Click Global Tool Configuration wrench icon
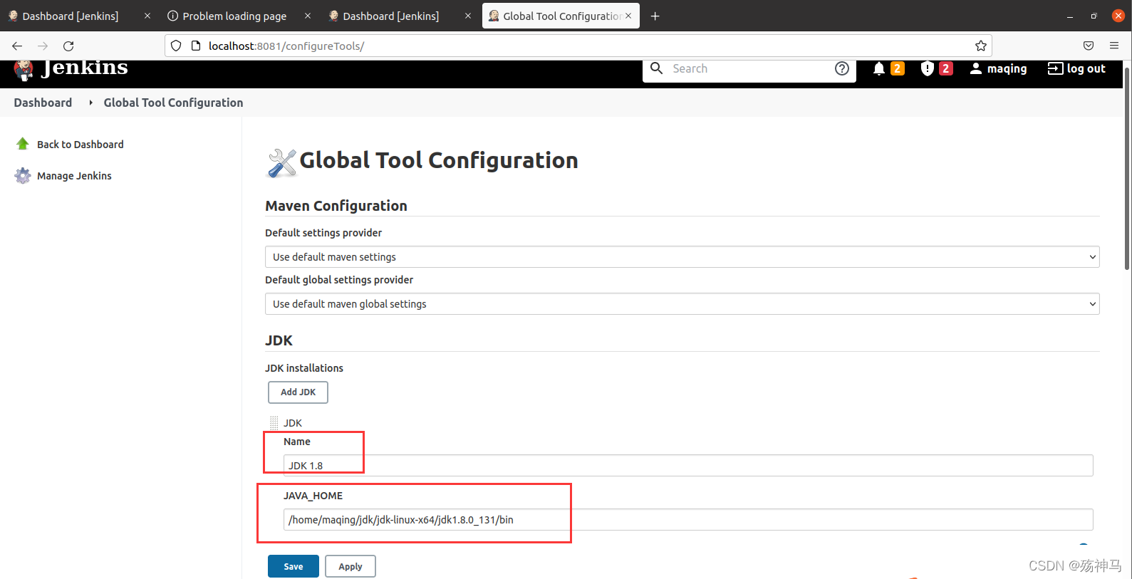 281,163
